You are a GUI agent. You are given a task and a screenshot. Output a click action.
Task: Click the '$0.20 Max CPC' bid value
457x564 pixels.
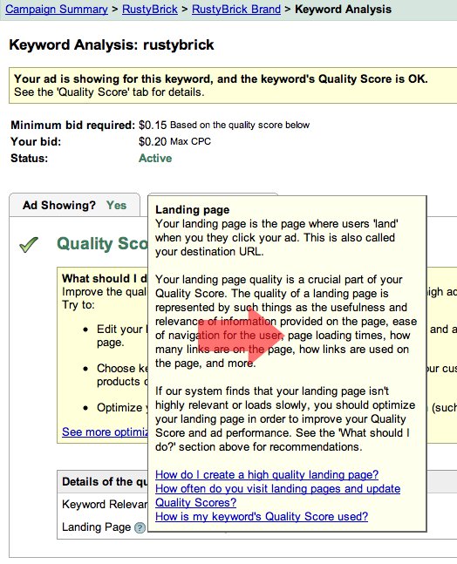[174, 141]
